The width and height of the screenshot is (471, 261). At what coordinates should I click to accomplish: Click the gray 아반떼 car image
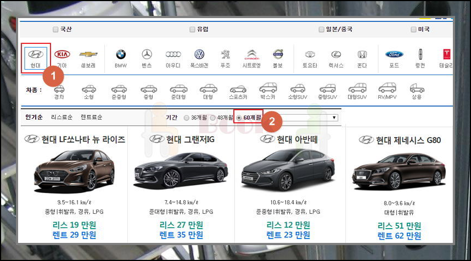[288, 170]
